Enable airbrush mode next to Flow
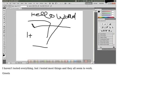 [x=48, y=6]
